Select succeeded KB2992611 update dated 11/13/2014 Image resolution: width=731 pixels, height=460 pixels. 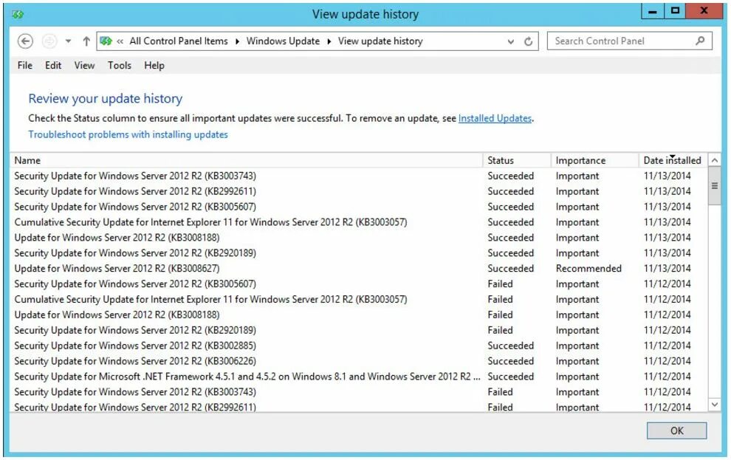pos(358,191)
